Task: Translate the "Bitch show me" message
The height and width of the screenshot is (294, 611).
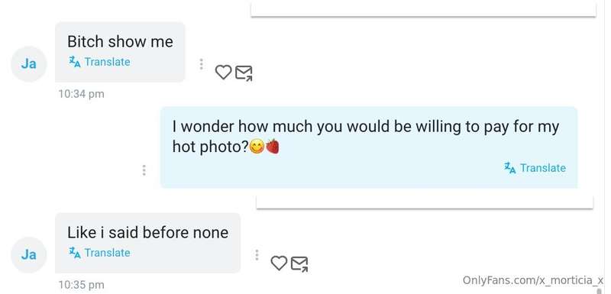Action: coord(100,62)
